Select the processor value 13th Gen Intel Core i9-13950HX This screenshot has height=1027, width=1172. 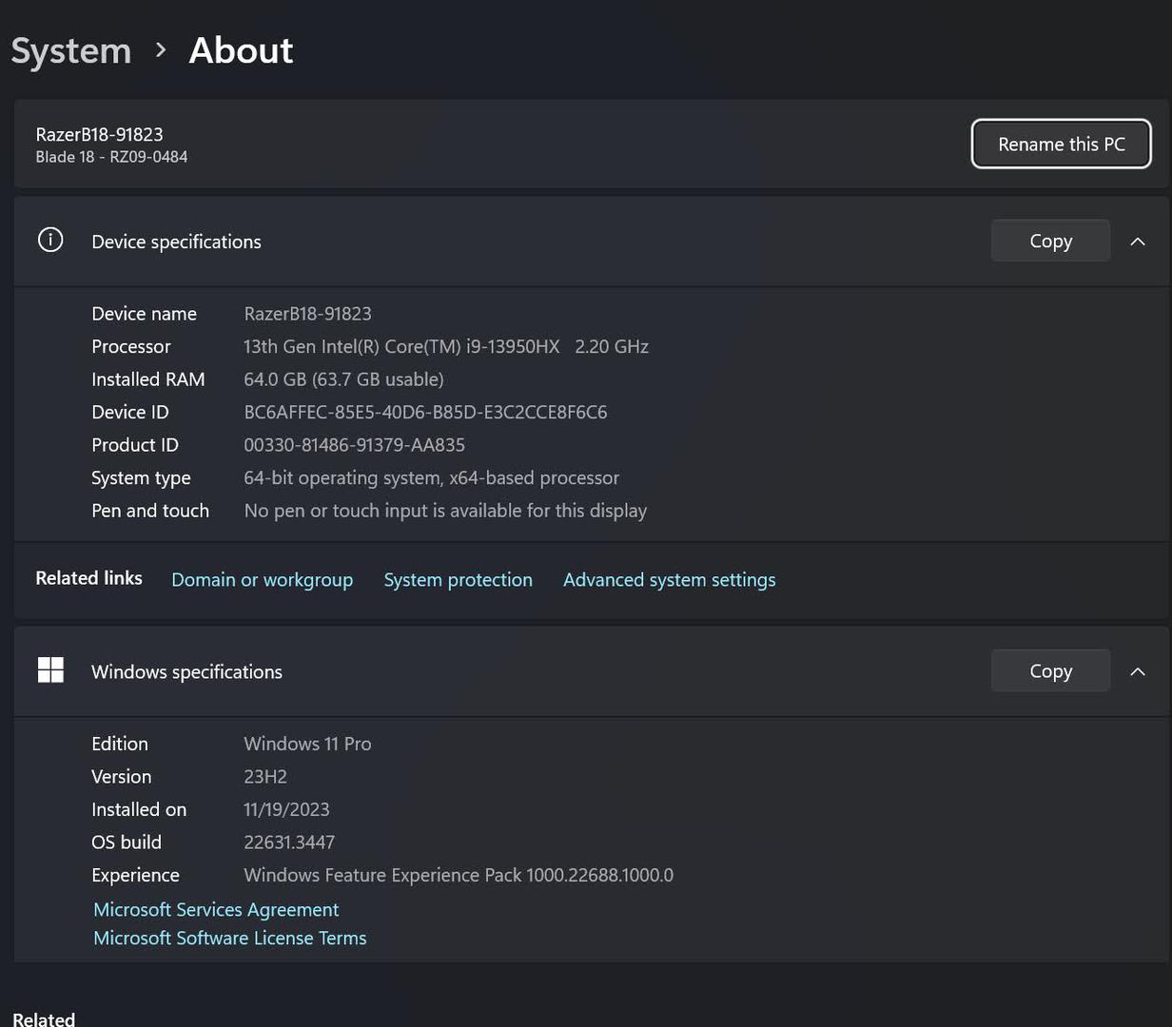tap(446, 346)
